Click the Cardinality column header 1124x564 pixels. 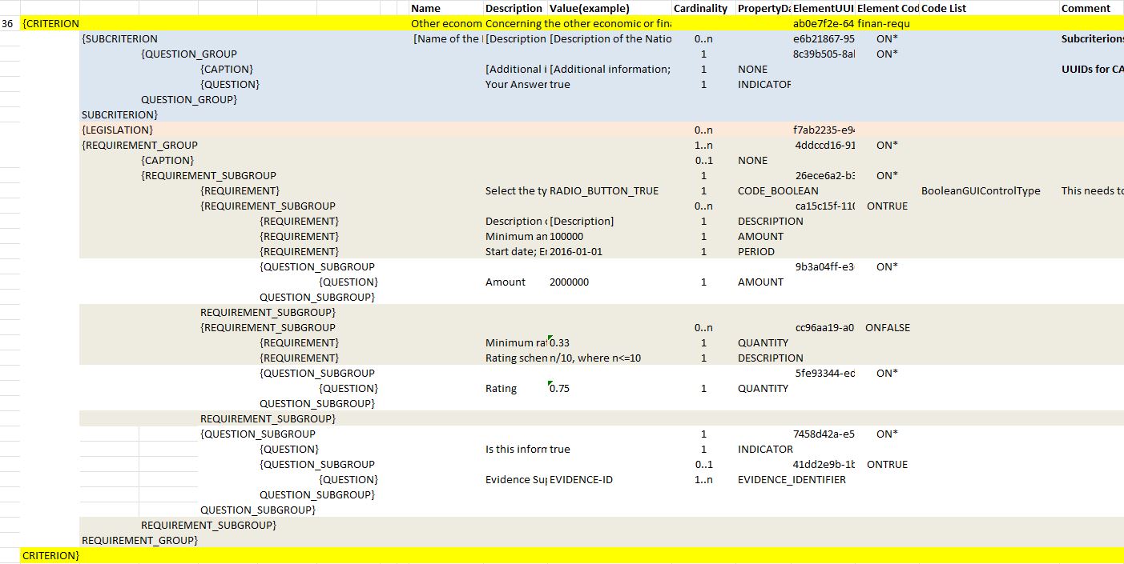coord(703,8)
